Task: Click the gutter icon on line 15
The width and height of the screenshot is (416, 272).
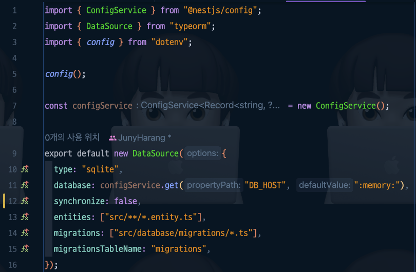Action: coord(25,249)
